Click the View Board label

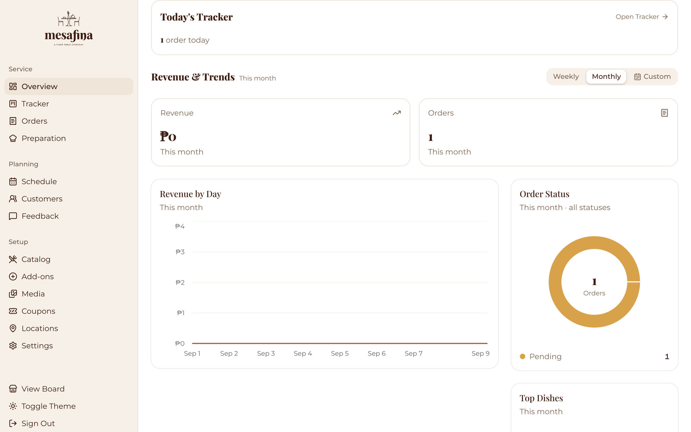43,389
